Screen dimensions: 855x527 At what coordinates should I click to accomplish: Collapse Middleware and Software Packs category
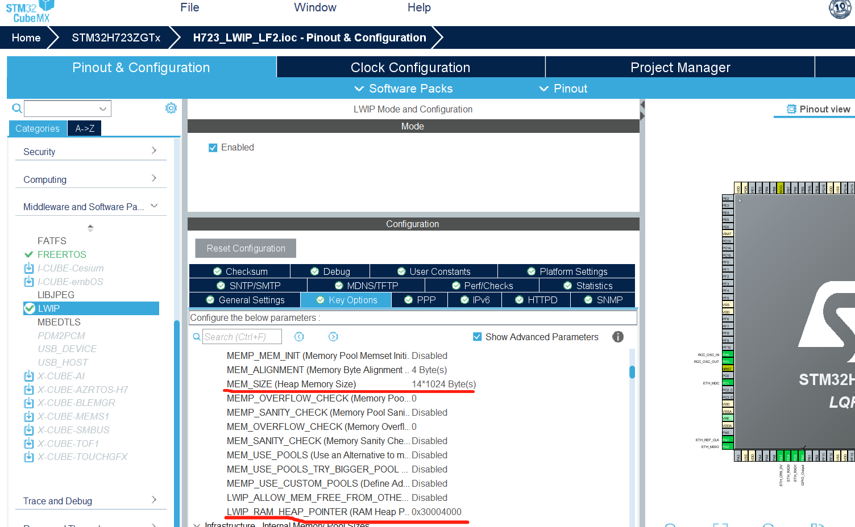click(154, 206)
